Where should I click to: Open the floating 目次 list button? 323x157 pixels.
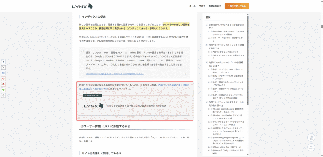pyautogui.click(x=311, y=137)
